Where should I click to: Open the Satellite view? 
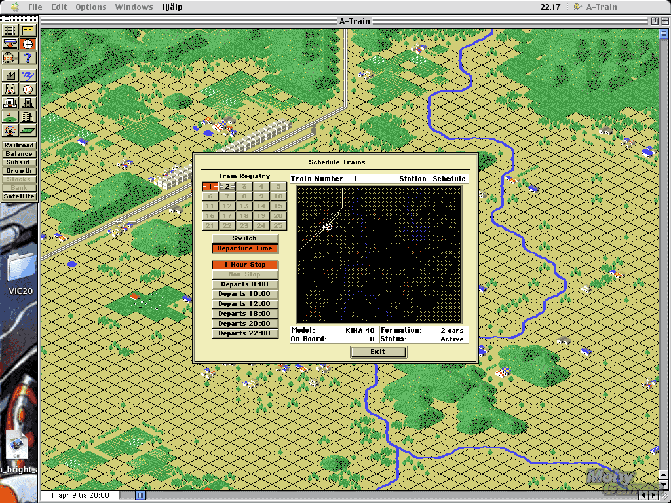click(19, 196)
